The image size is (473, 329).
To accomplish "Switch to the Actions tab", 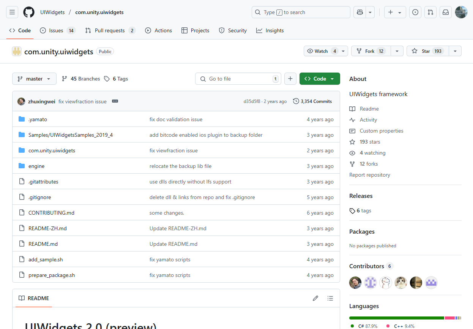I will coord(159,30).
